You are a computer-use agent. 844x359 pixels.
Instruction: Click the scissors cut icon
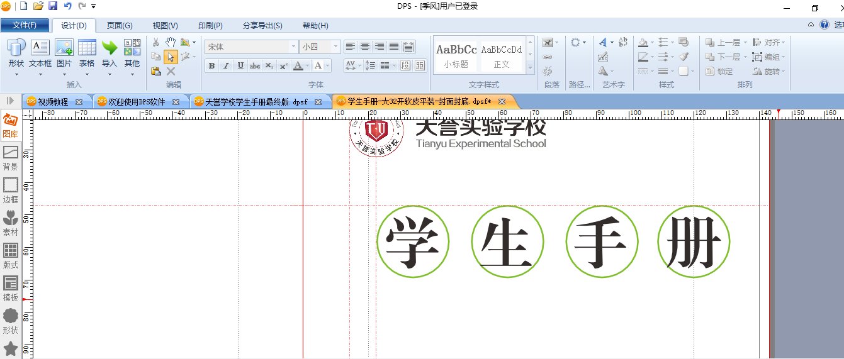156,42
